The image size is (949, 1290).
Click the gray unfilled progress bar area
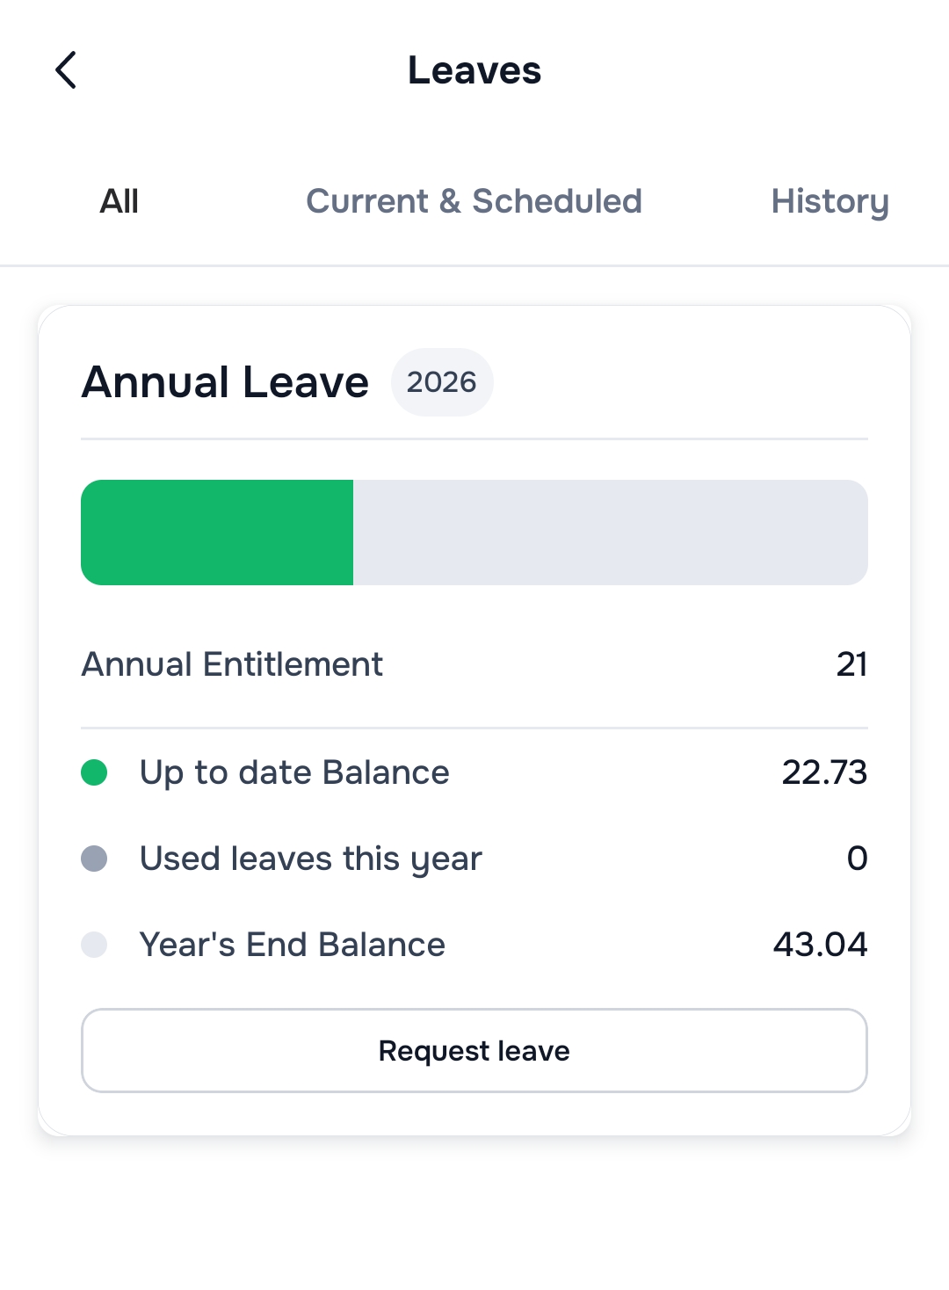[610, 533]
